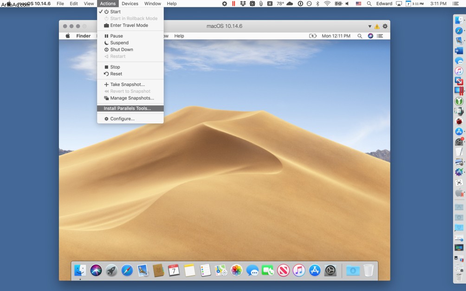Screen dimensions: 466x291
Task: Open the host Edit menu
Action: [x=74, y=4]
